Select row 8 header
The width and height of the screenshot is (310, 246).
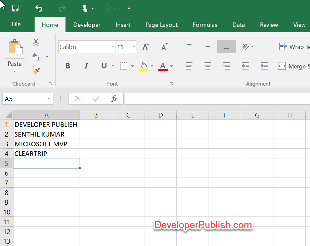click(x=6, y=192)
